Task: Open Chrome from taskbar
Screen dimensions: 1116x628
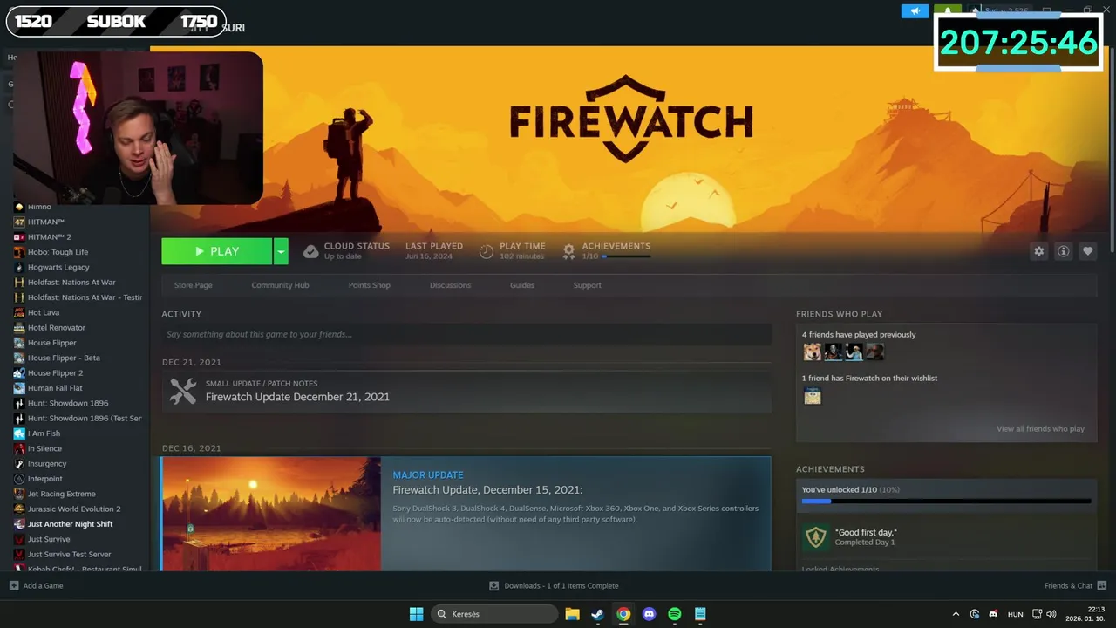Action: (x=623, y=614)
